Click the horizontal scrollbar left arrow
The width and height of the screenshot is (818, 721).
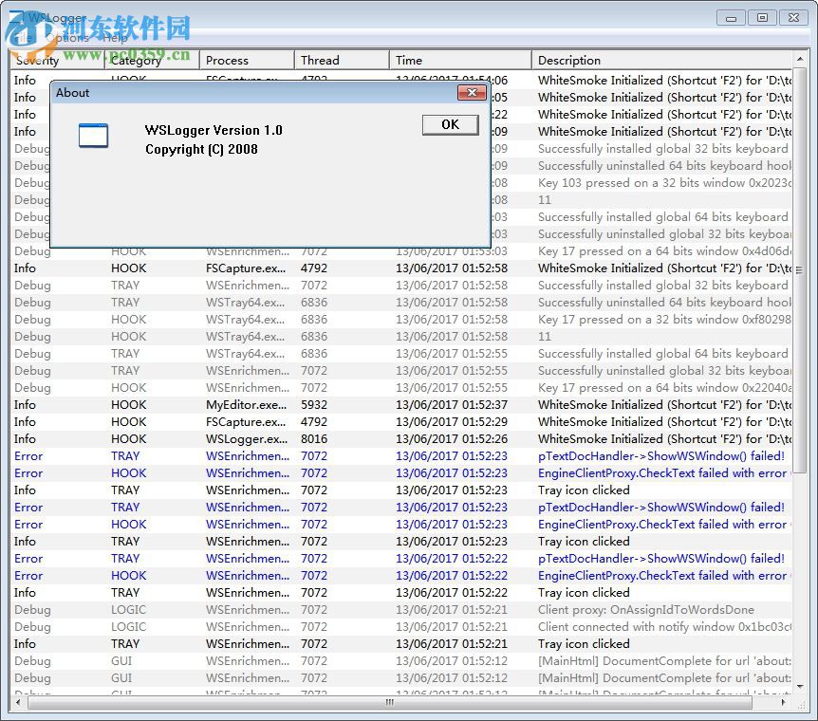point(16,702)
